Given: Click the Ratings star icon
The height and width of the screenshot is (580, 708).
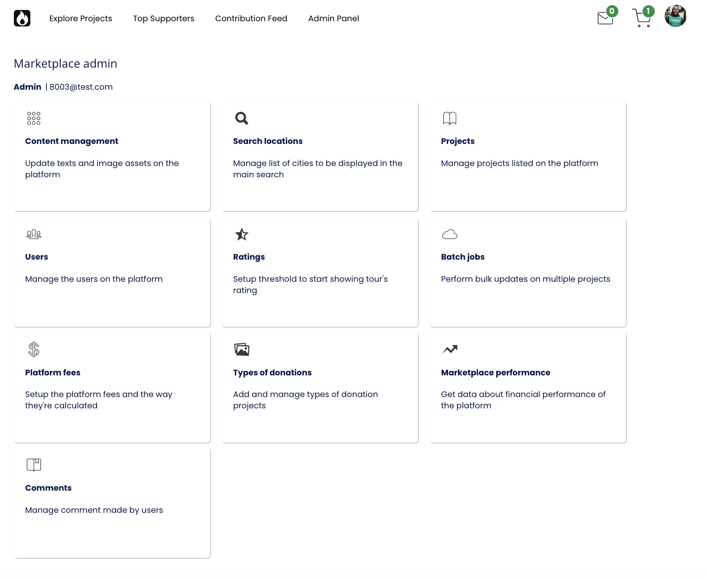Looking at the screenshot, I should (241, 235).
